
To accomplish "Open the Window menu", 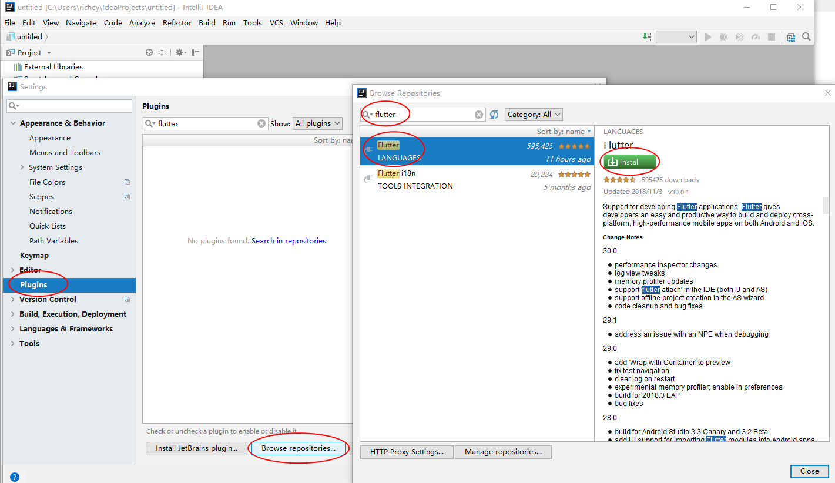I will [x=304, y=23].
